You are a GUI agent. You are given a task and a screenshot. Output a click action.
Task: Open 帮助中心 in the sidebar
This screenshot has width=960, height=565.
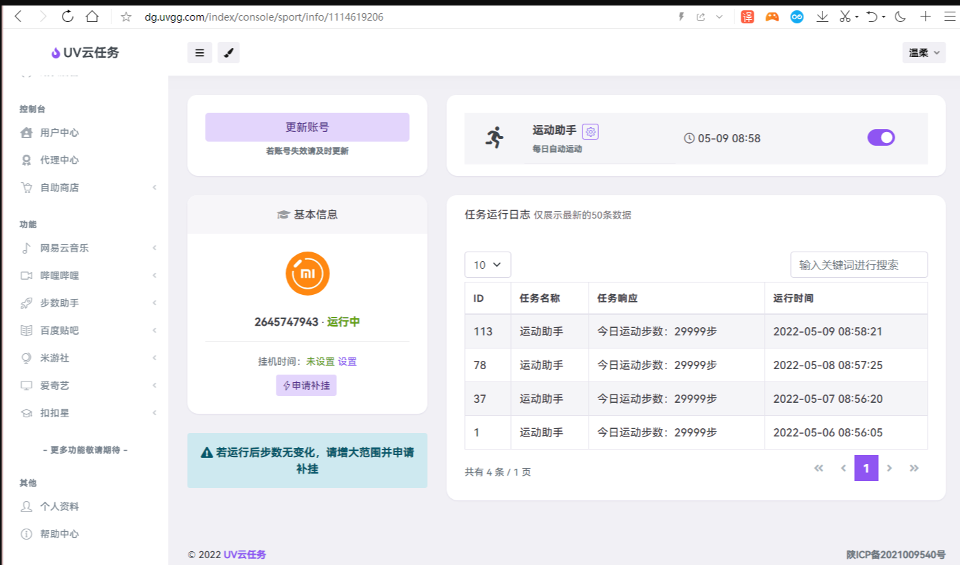[59, 534]
